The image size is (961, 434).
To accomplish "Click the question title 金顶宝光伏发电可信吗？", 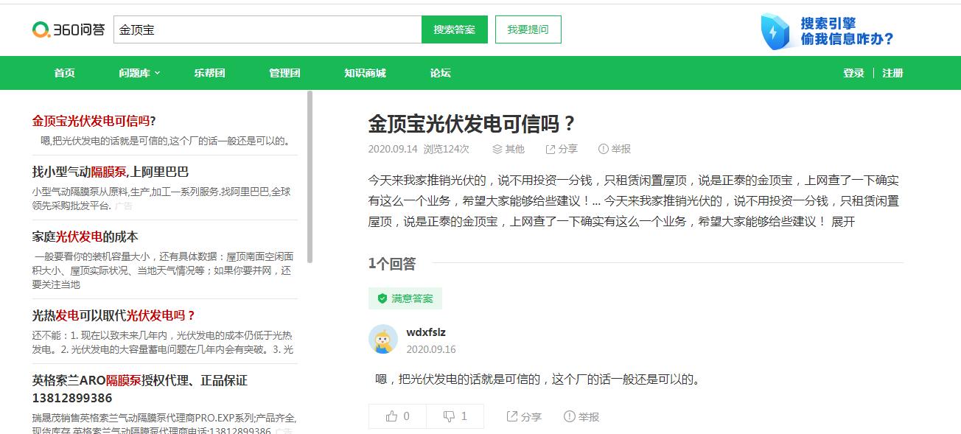I will [472, 123].
